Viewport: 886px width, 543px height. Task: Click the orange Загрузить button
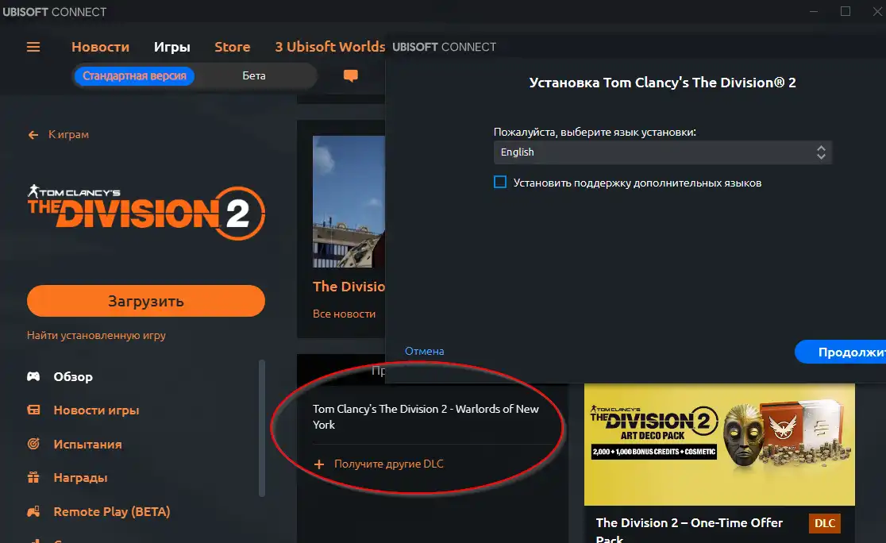tap(146, 301)
